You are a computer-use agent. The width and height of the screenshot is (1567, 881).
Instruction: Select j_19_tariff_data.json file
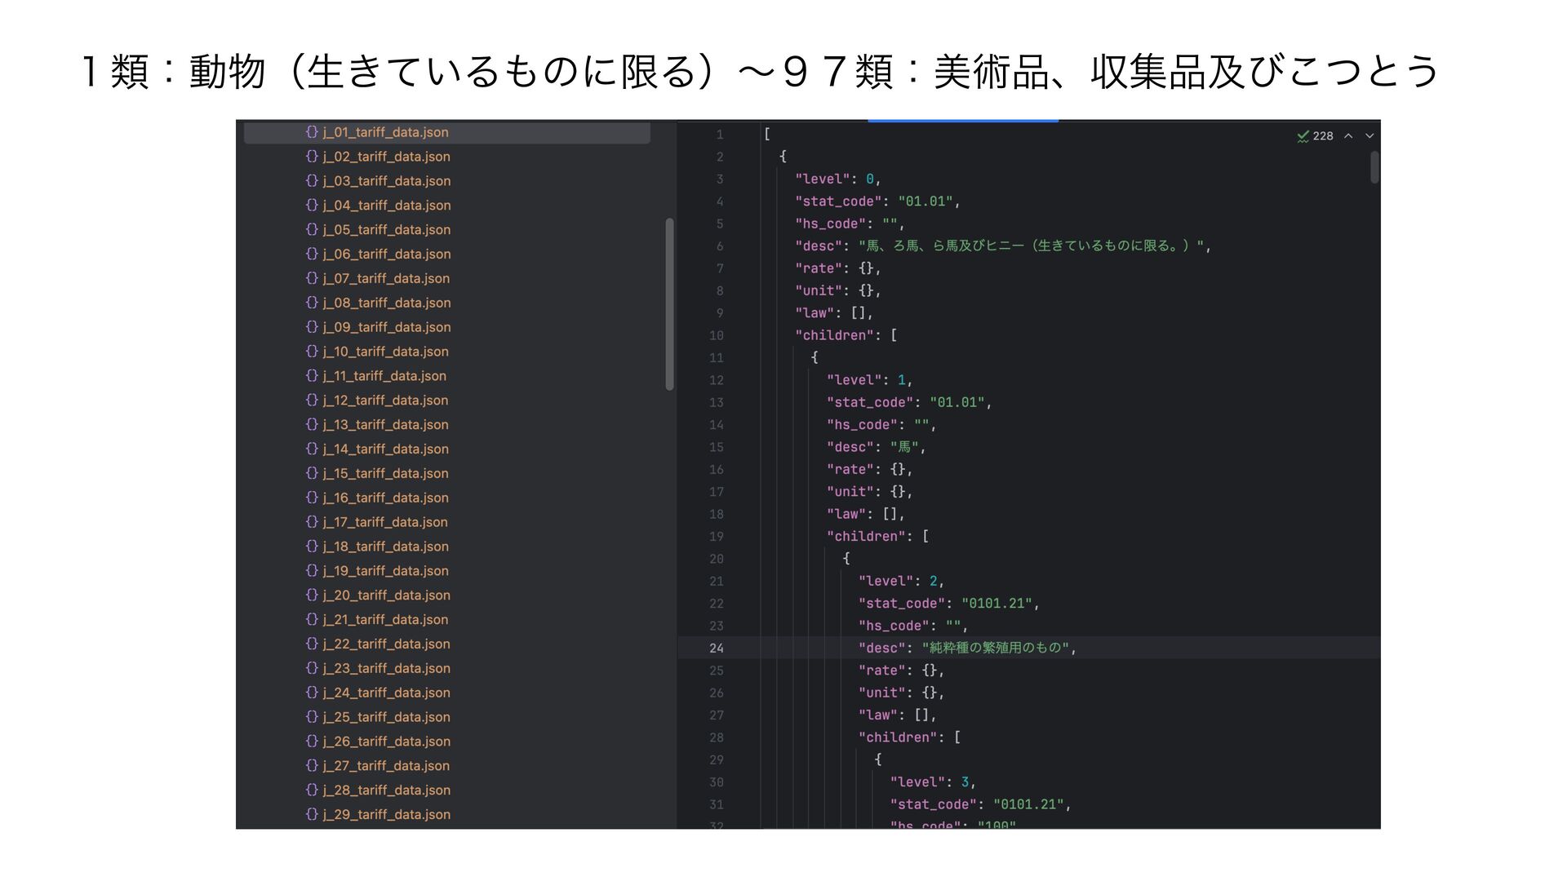pos(377,571)
